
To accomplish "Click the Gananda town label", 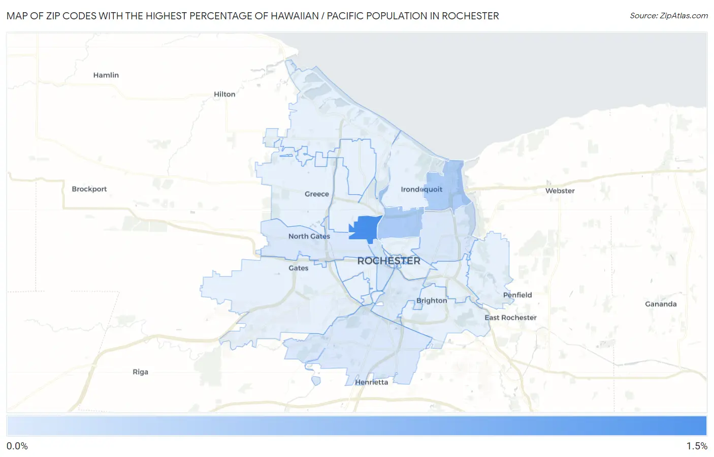I will tap(661, 304).
